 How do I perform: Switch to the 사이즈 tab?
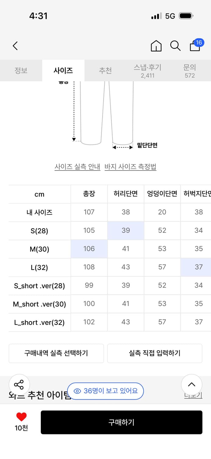pyautogui.click(x=63, y=70)
